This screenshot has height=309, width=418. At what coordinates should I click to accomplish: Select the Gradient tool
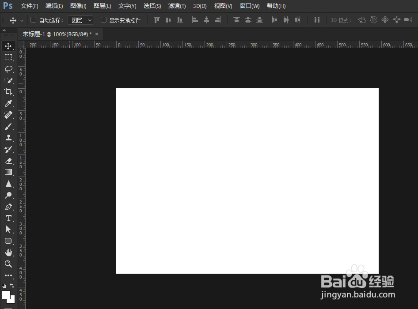tap(8, 172)
